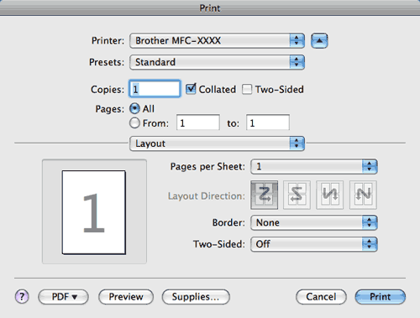Open the Layout options pane dropdown
420x318 pixels.
(217, 143)
